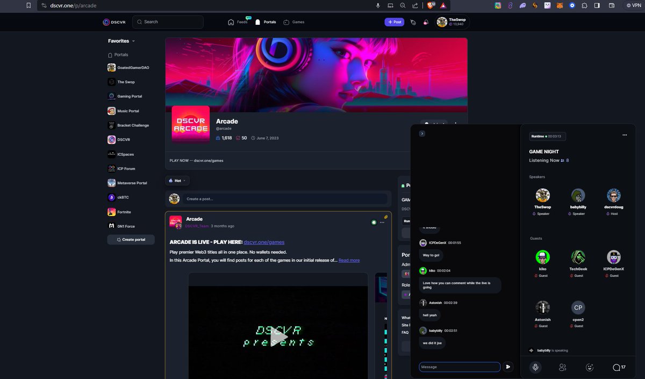Click the browser voice search microphone
645x379 pixels.
378,5
